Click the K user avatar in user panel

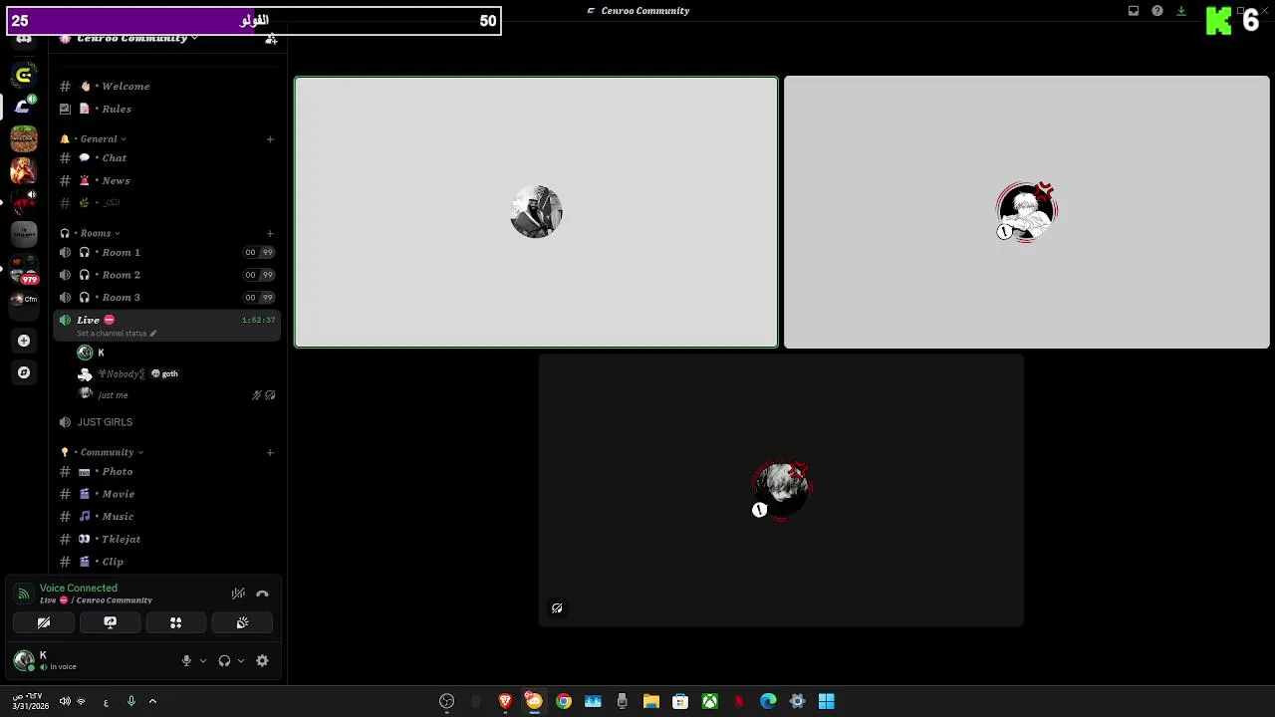point(24,660)
